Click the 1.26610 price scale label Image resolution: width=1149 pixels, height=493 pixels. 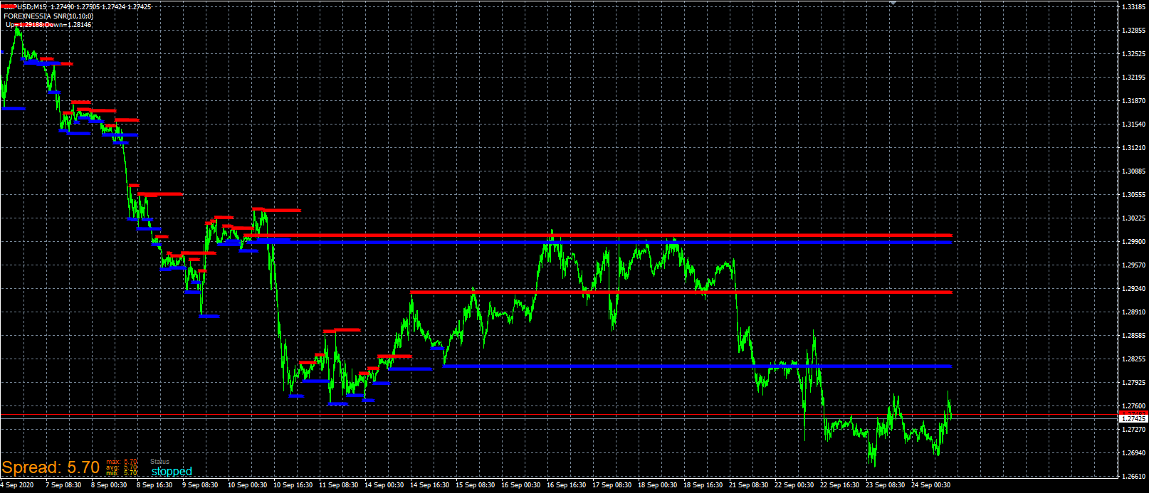click(1133, 477)
